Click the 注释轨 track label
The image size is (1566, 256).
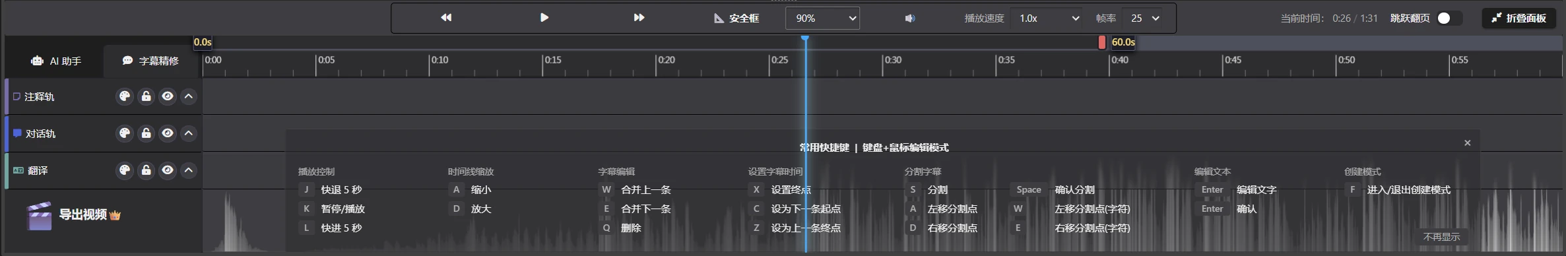(39, 97)
